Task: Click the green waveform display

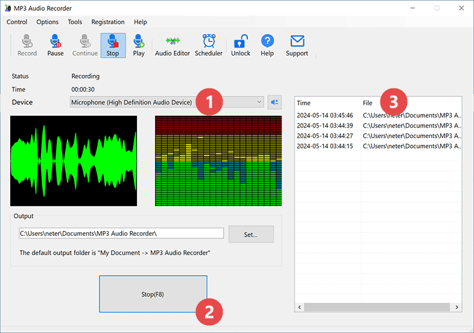Action: pyautogui.click(x=74, y=161)
